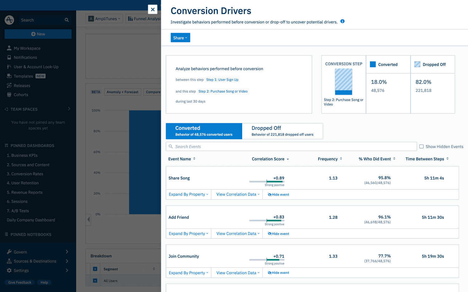Hide the Add Friend event
This screenshot has width=468, height=292.
point(278,233)
